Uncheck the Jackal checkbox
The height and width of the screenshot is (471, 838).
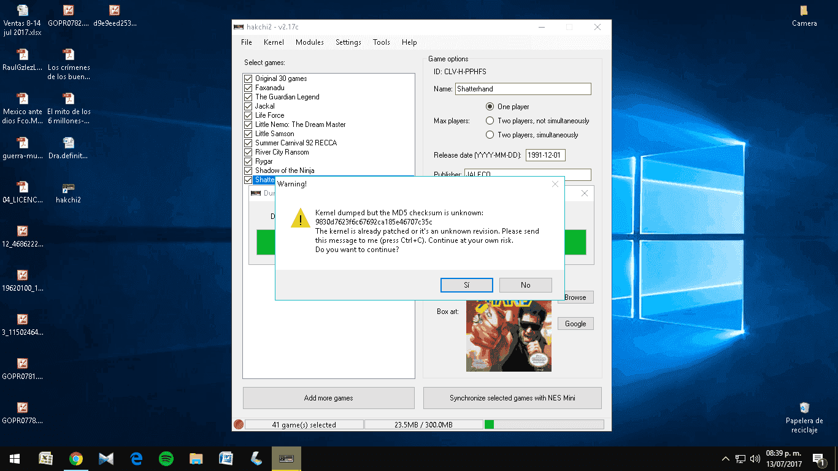point(248,106)
